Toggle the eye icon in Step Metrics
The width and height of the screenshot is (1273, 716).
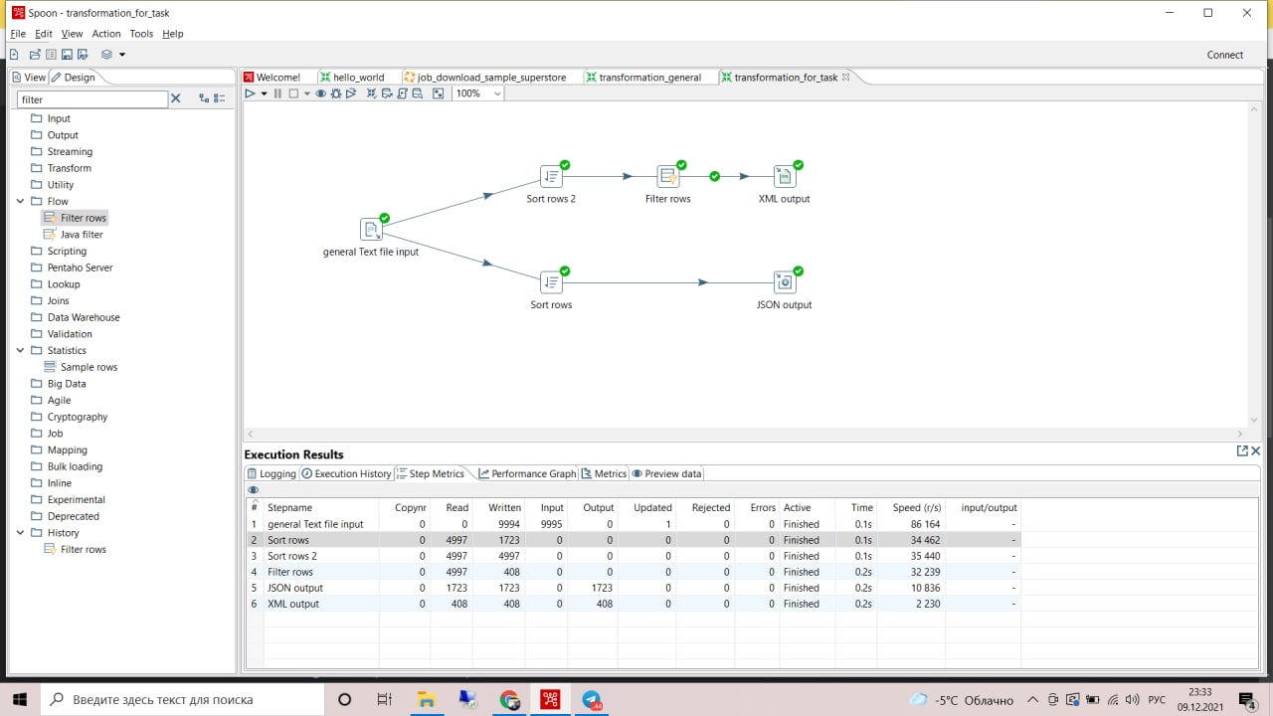(254, 490)
